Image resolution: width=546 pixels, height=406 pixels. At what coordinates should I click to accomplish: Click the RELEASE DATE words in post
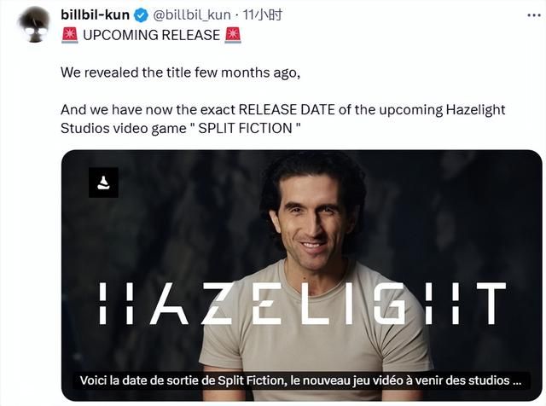coord(287,110)
